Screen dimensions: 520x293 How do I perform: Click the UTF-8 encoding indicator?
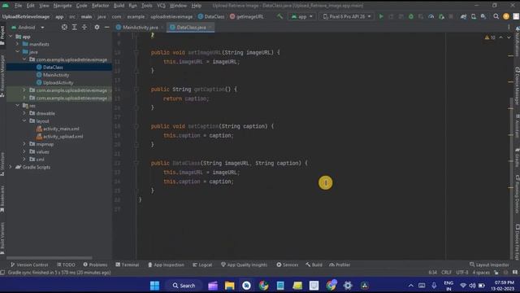pyautogui.click(x=462, y=273)
